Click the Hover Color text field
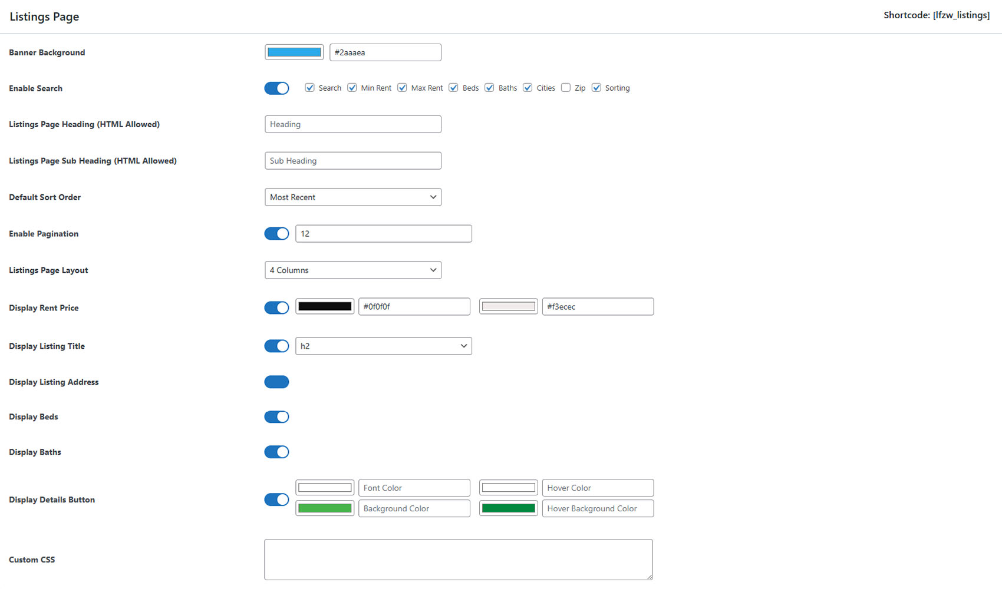1002x589 pixels. [x=598, y=488]
